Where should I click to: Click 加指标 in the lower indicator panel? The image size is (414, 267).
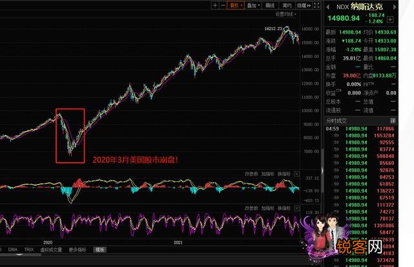267,208
